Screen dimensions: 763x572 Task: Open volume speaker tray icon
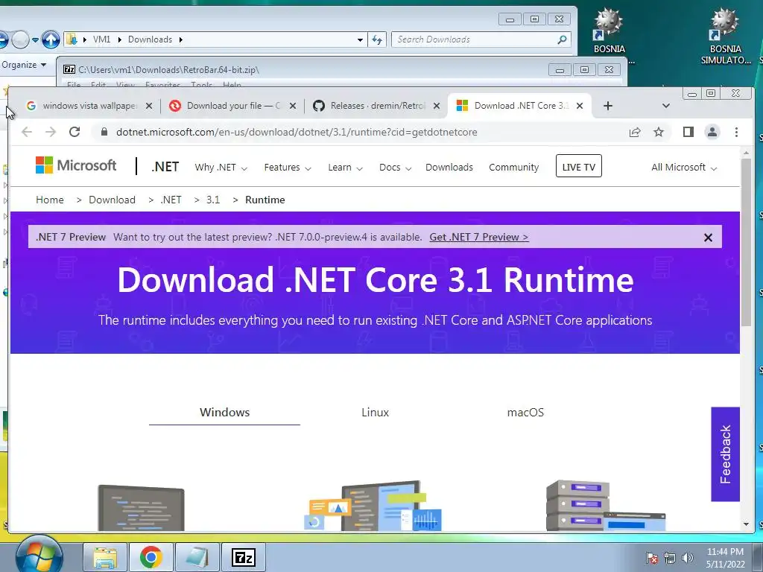pyautogui.click(x=688, y=558)
